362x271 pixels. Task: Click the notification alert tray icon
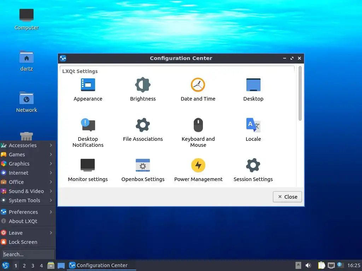pos(340,265)
